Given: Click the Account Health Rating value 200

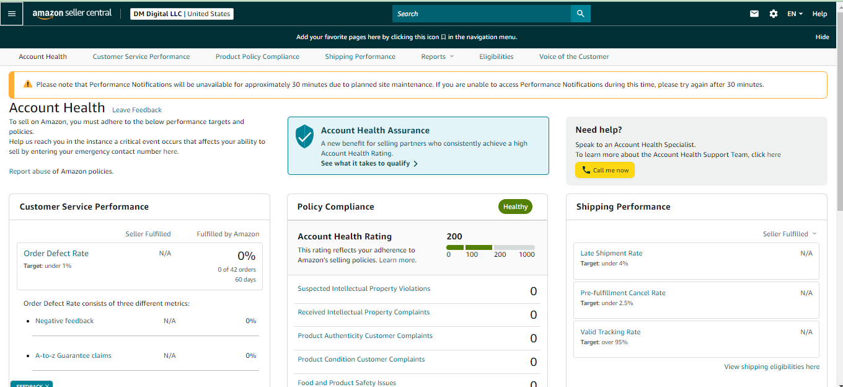Looking at the screenshot, I should [454, 236].
